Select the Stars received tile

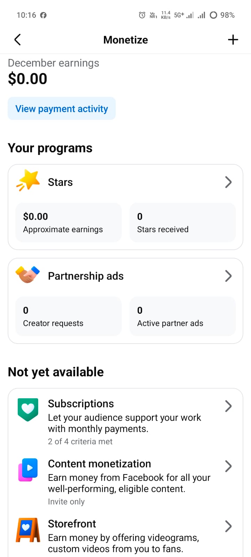pyautogui.click(x=183, y=222)
